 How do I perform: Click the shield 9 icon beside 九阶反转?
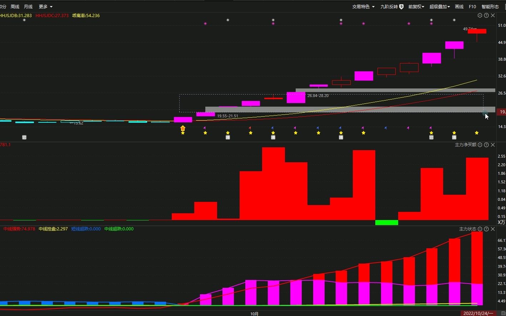[401, 6]
